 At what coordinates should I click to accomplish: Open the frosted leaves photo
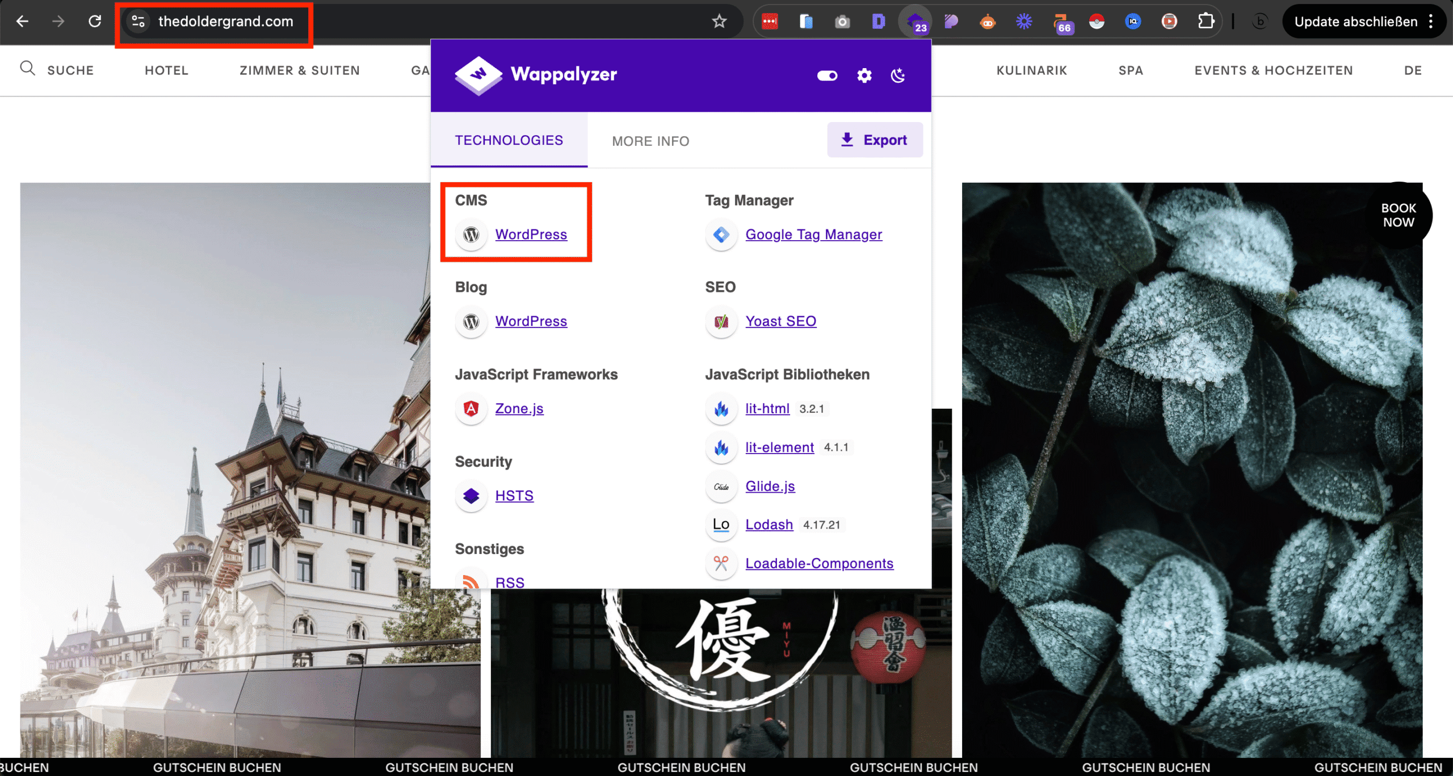click(x=1192, y=470)
